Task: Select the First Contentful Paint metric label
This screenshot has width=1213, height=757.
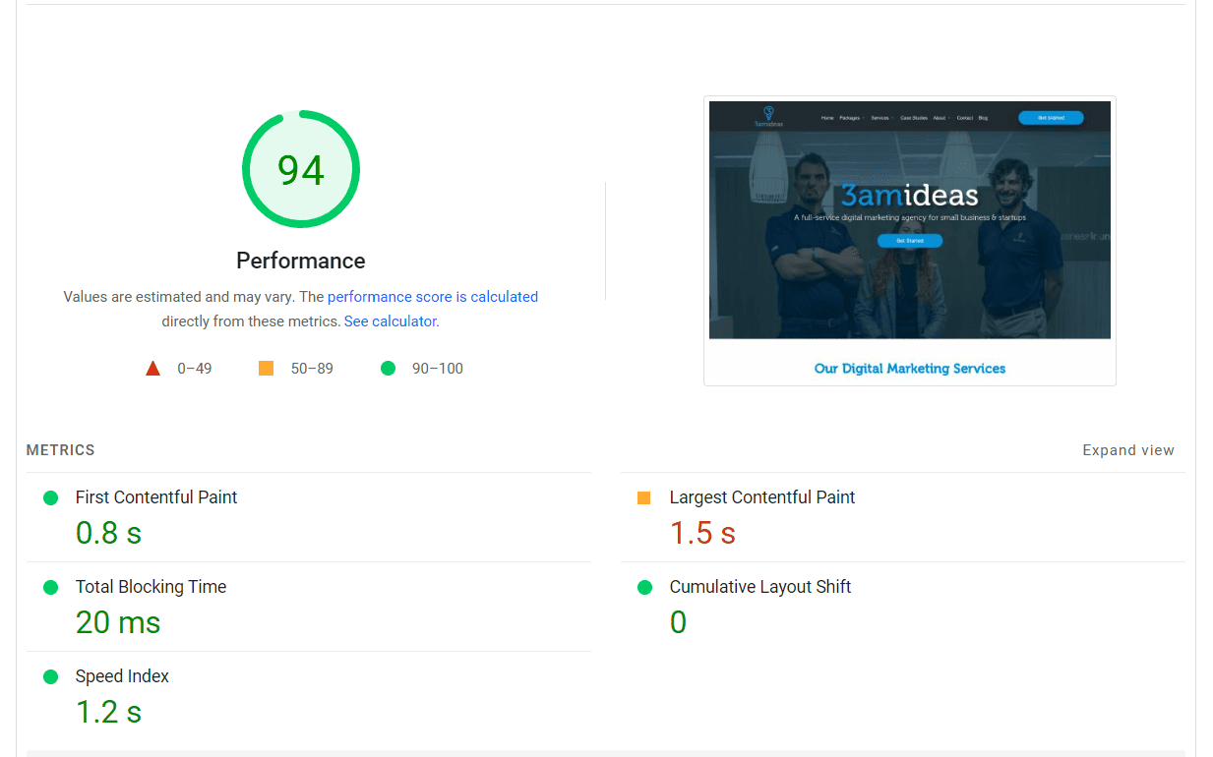Action: click(x=156, y=497)
